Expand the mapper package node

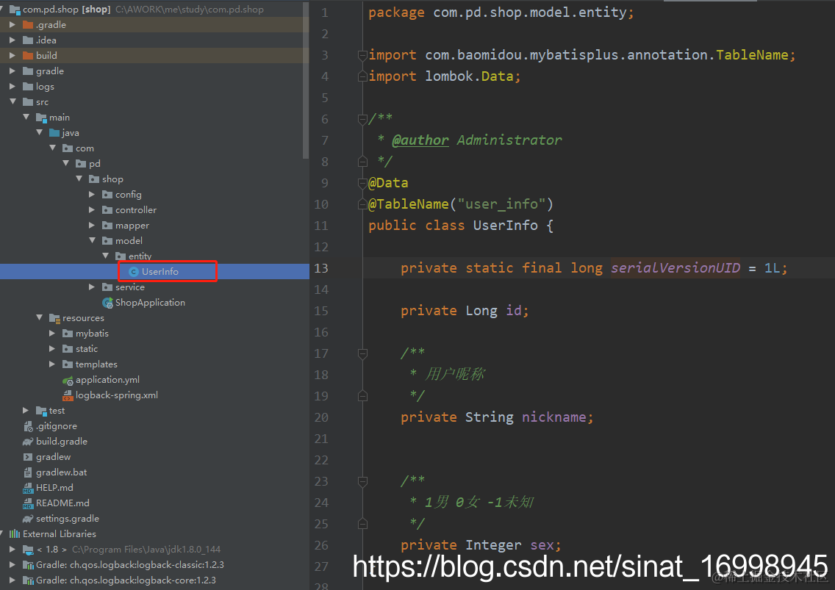(92, 226)
